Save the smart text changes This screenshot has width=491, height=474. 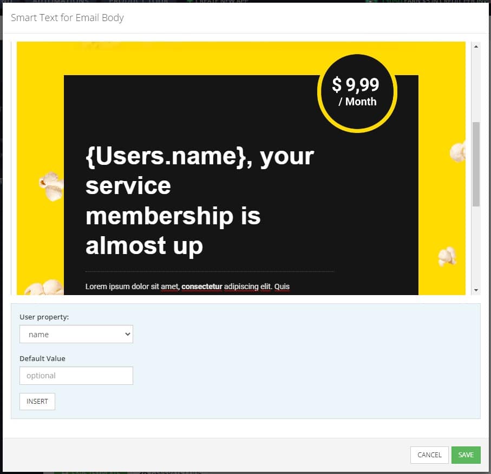pos(466,455)
